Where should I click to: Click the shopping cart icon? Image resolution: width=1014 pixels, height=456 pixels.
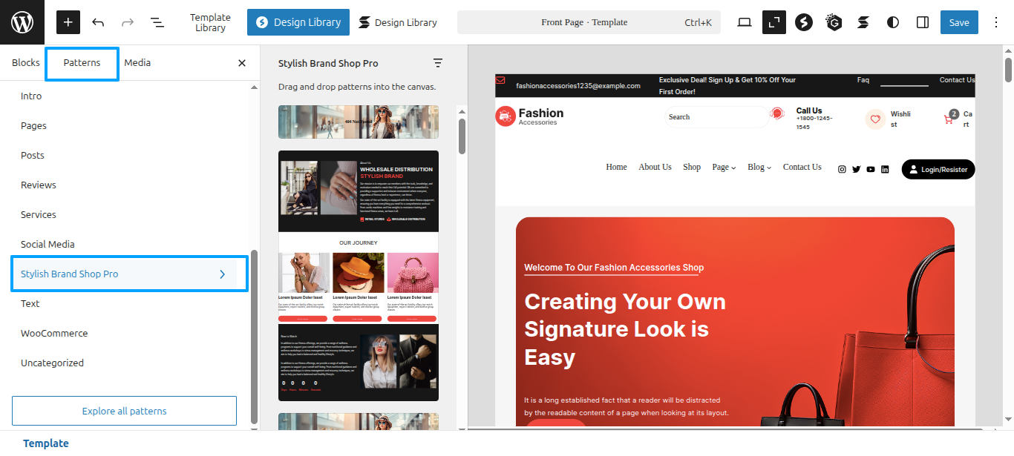pyautogui.click(x=948, y=119)
